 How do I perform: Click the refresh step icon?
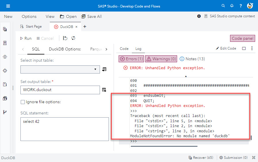[73, 38]
